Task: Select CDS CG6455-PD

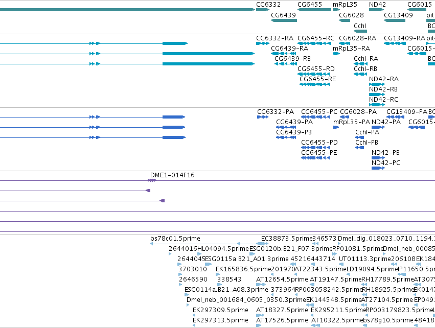Action: click(315, 148)
